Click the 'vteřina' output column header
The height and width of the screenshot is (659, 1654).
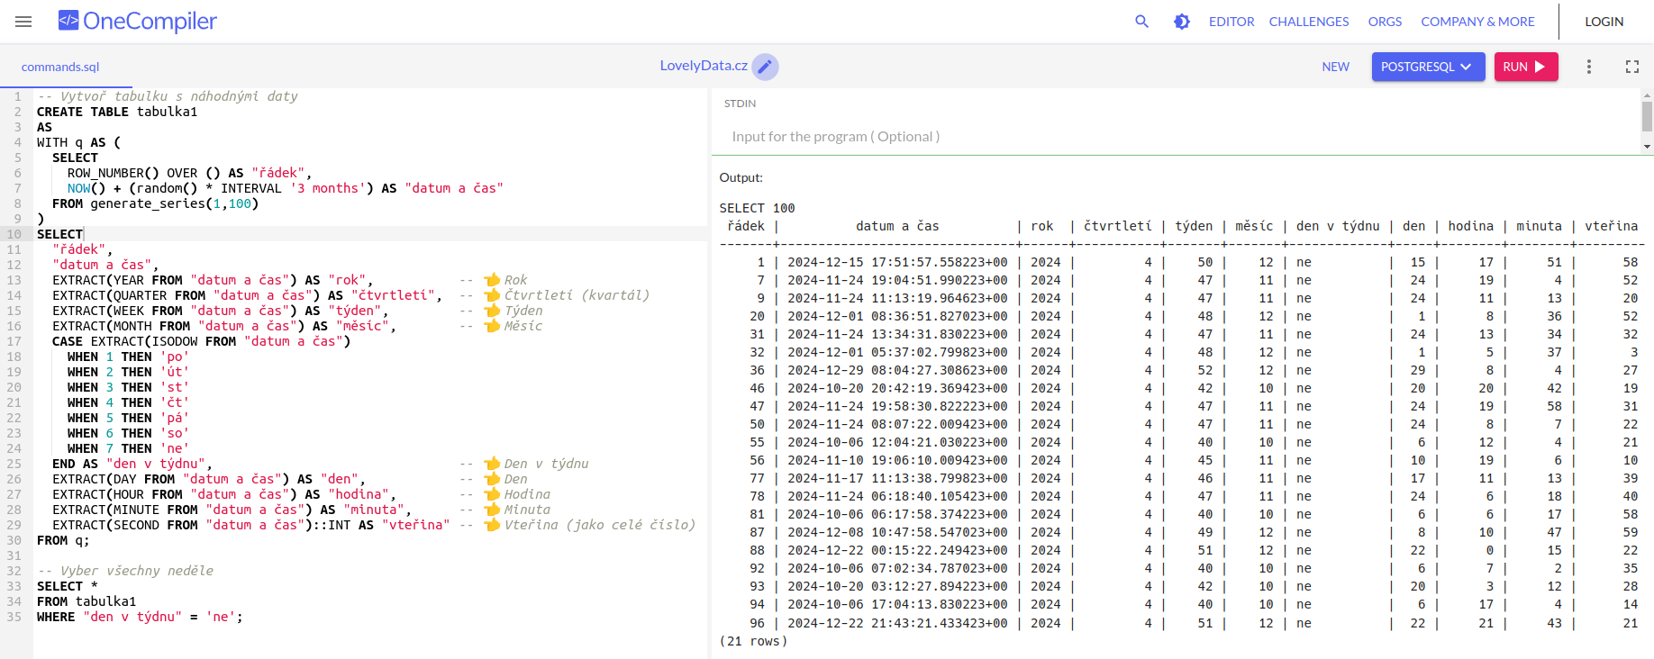(1612, 226)
